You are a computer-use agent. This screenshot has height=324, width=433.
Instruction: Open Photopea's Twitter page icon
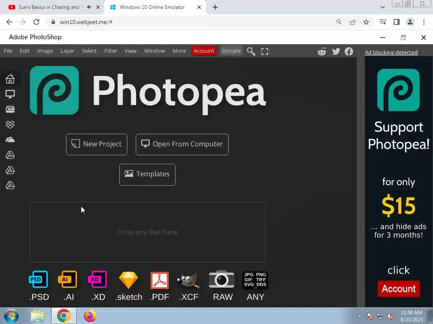(336, 51)
